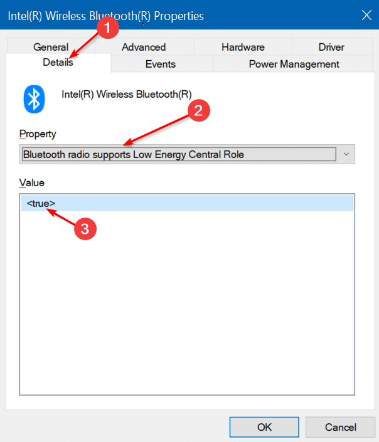Switch to the Driver tab
The height and width of the screenshot is (442, 379).
click(x=332, y=47)
